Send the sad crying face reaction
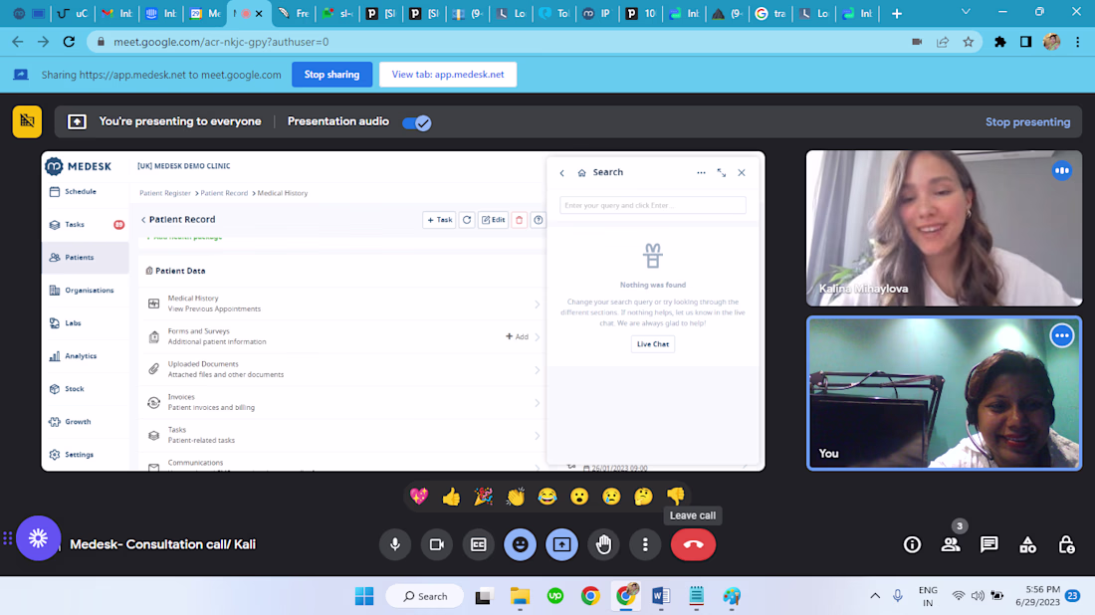Screen dimensions: 1095x615 612,497
